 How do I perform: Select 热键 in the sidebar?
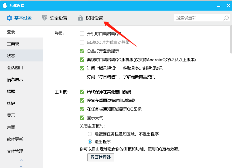[x=22, y=103]
